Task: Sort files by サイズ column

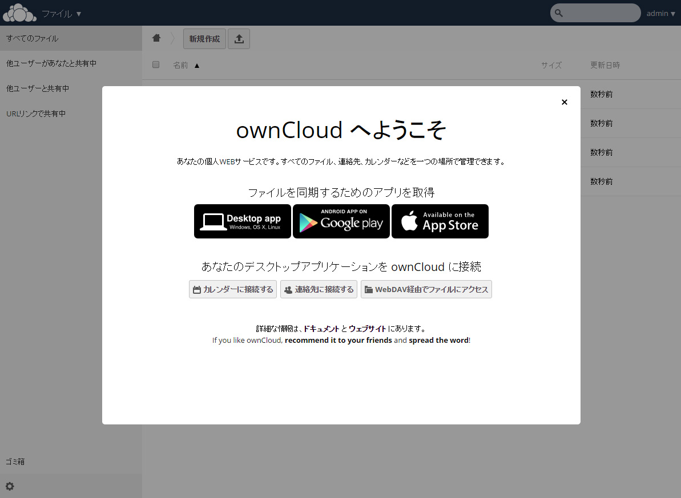Action: pyautogui.click(x=551, y=65)
